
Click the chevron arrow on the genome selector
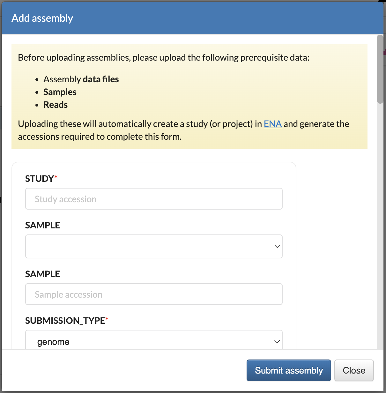point(277,342)
